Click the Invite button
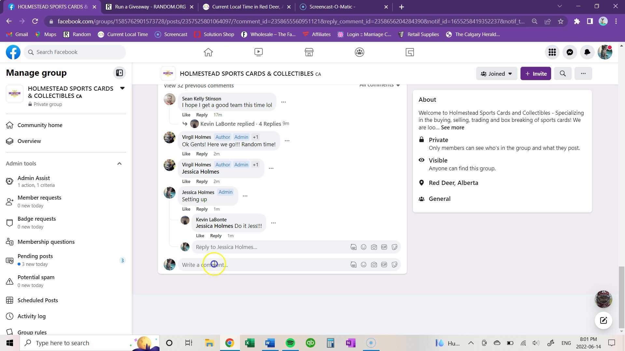Image resolution: width=625 pixels, height=351 pixels. point(535,74)
